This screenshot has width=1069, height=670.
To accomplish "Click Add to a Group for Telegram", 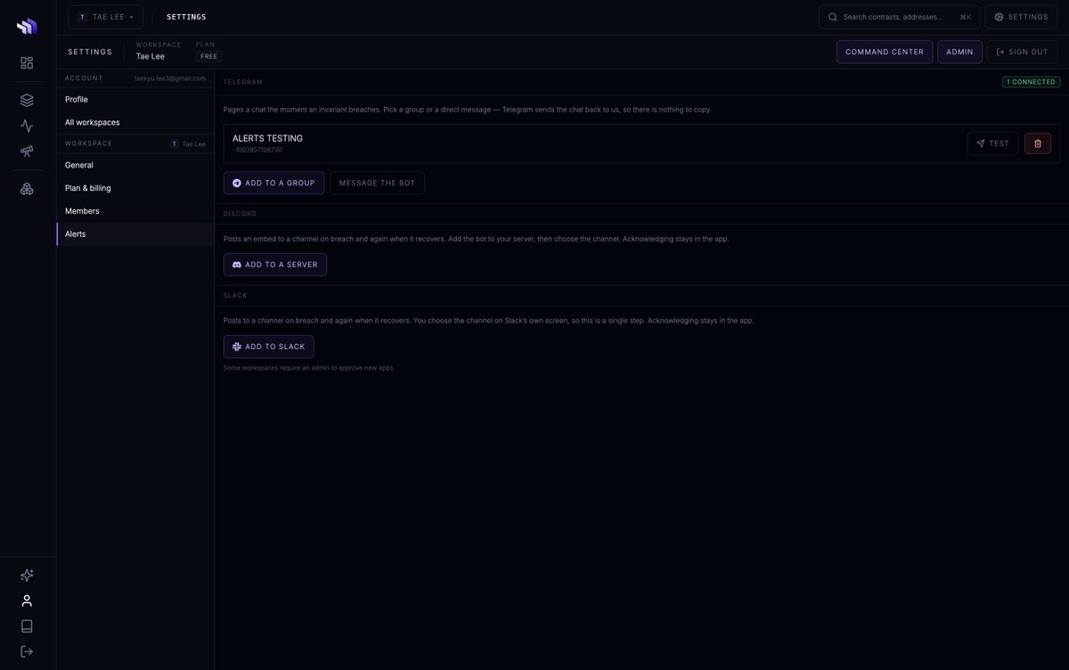I will click(273, 183).
